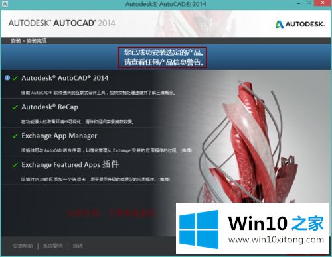Select the 'Exchange Featured Apps 插件' product title
332x257 pixels.
click(70, 165)
